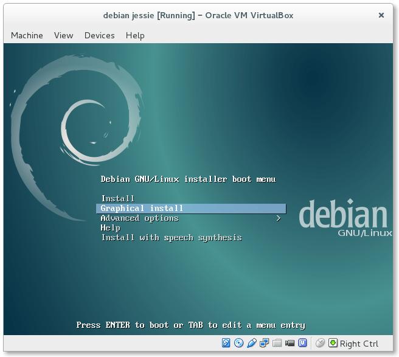
Task: Click the Right Ctrl host key label
Action: click(x=359, y=344)
